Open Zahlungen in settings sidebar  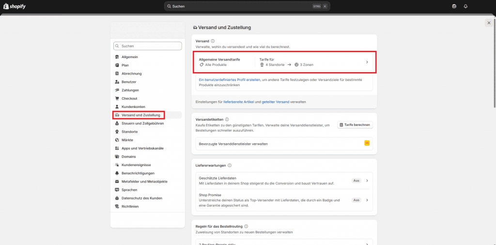click(130, 90)
